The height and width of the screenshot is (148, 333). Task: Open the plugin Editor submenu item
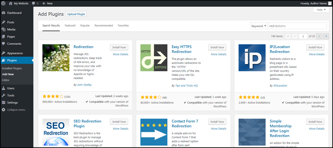click(x=6, y=80)
